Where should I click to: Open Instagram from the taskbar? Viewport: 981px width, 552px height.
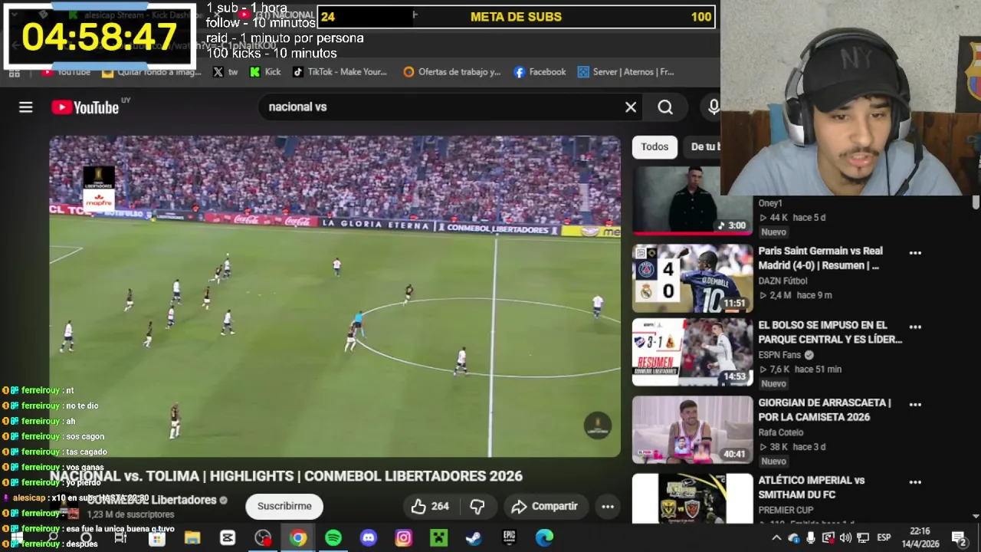click(x=404, y=538)
